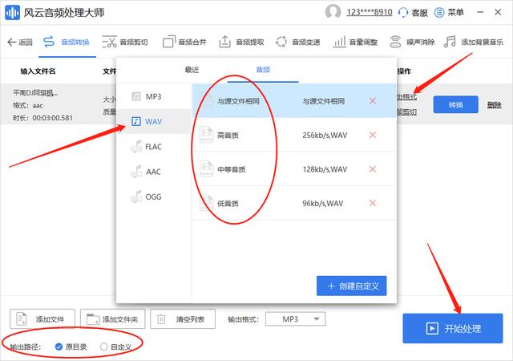Minimize the application window

pos(480,12)
